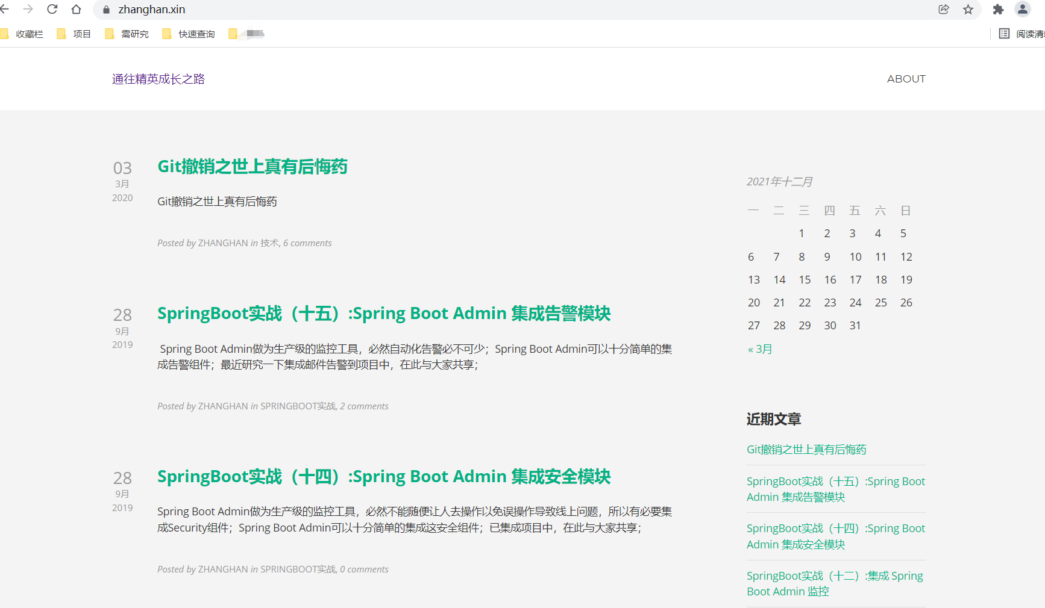This screenshot has height=608, width=1045.
Task: Click the address bar URL zhanghan.xin
Action: click(152, 10)
